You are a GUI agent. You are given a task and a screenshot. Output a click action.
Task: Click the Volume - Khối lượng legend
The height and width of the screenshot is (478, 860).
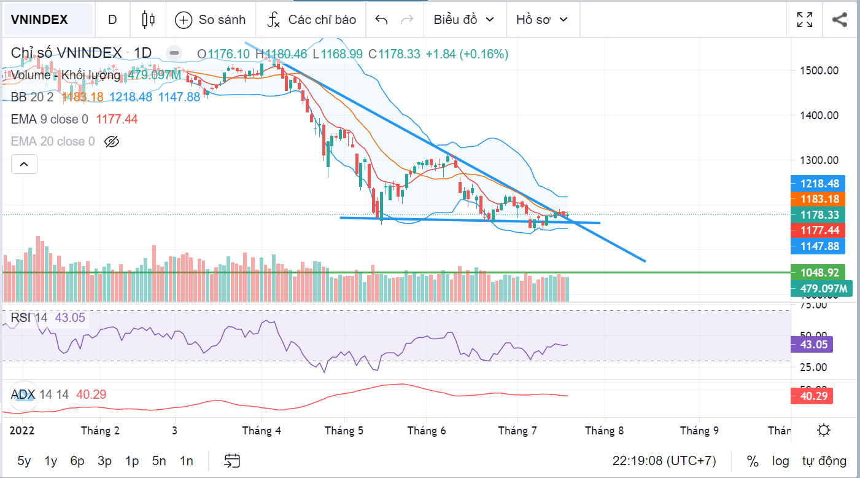click(x=65, y=76)
